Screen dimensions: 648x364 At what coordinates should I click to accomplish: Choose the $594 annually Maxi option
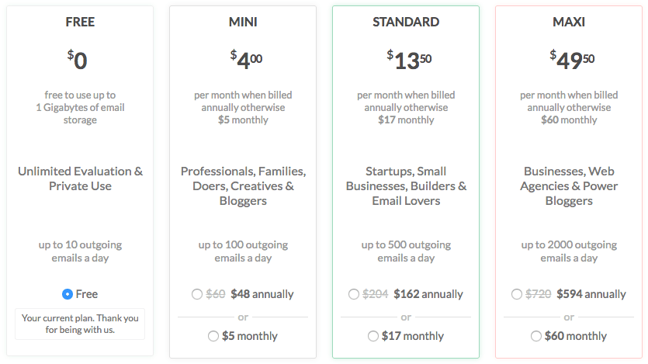(x=517, y=294)
